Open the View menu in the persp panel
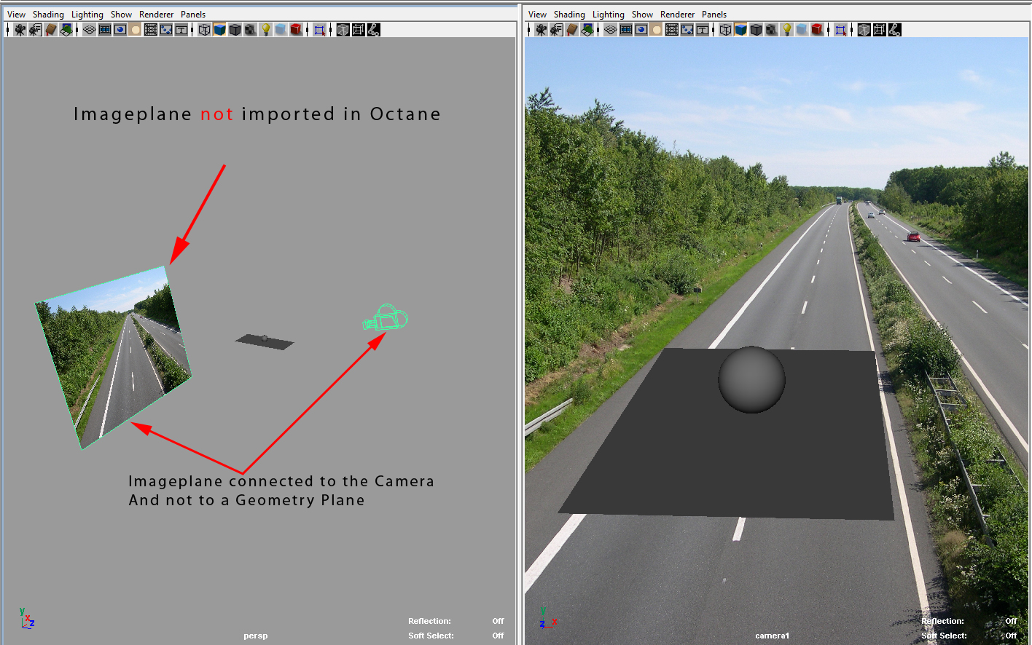This screenshot has height=645, width=1032. (16, 15)
